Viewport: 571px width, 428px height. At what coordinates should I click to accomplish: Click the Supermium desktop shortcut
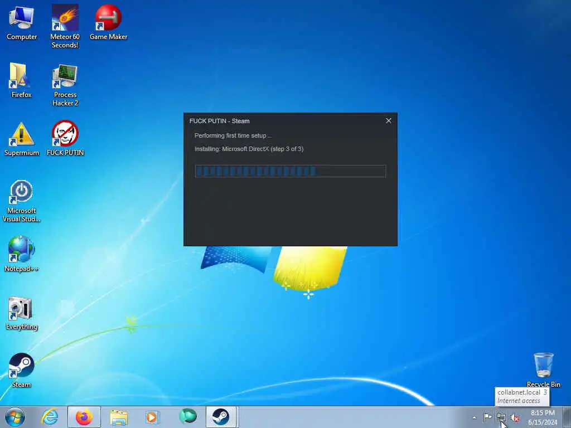[22, 139]
